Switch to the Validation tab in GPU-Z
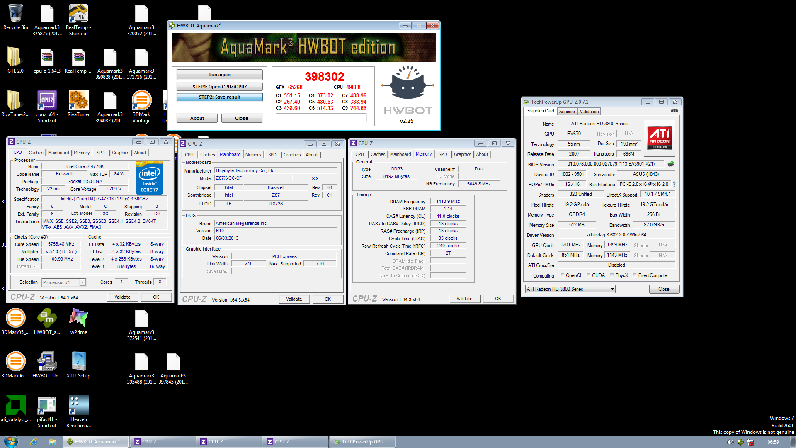The width and height of the screenshot is (796, 448). (x=589, y=112)
